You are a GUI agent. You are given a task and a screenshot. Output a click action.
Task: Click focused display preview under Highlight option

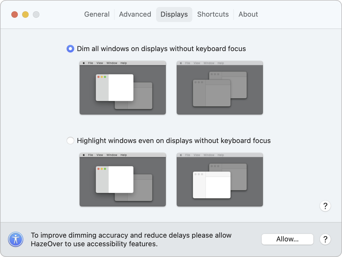(x=123, y=180)
